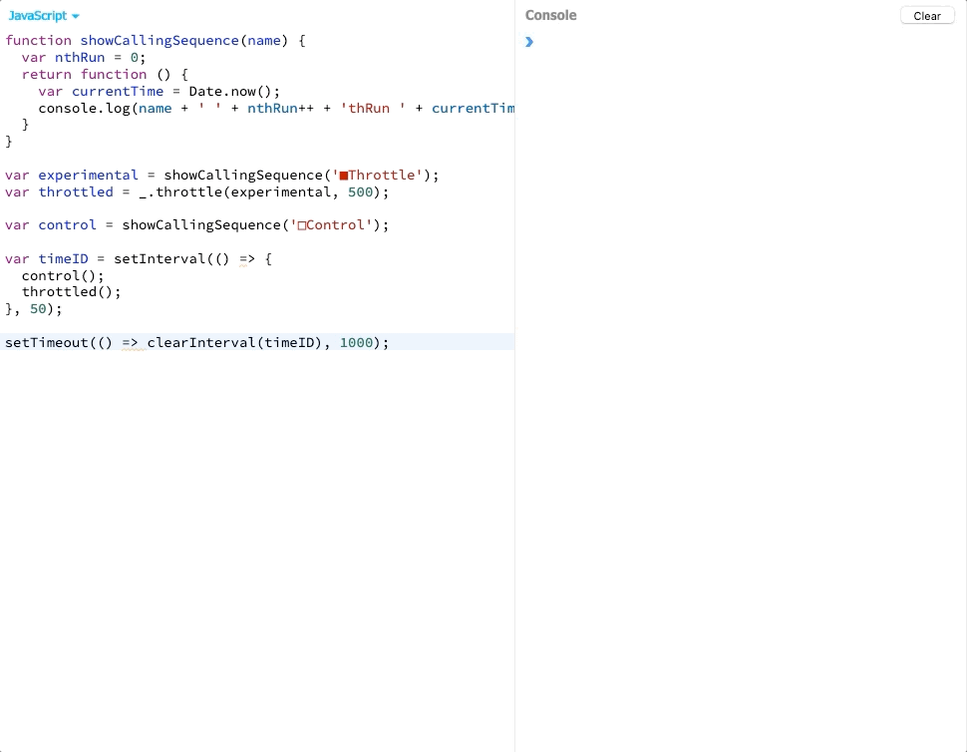Click the 'throttled();' line
967x752 pixels.
coord(72,292)
